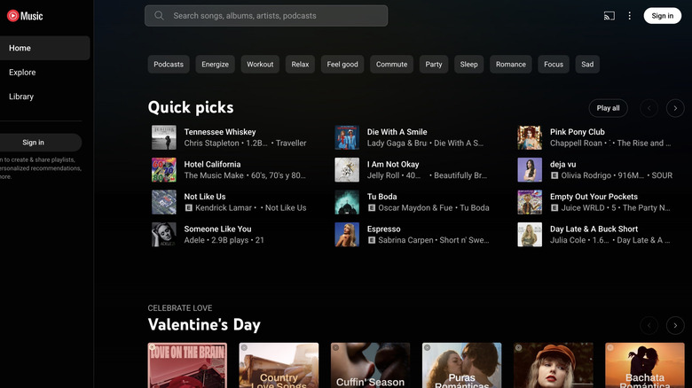The height and width of the screenshot is (388, 692).
Task: Open the Explore page in sidebar
Action: coord(22,73)
